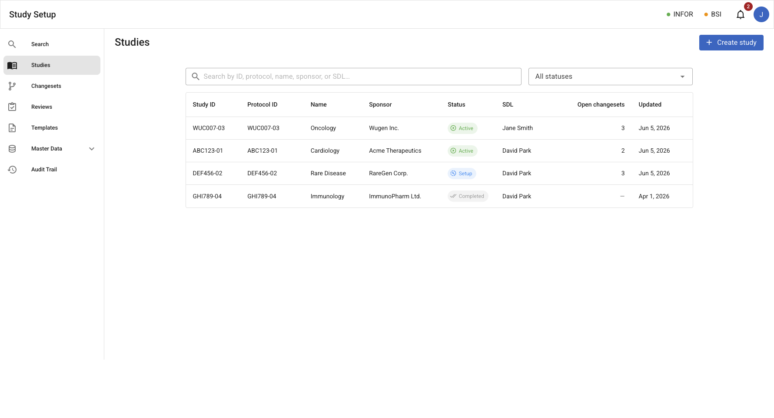774x418 pixels.
Task: Click the Changesets branch icon
Action: (x=12, y=86)
